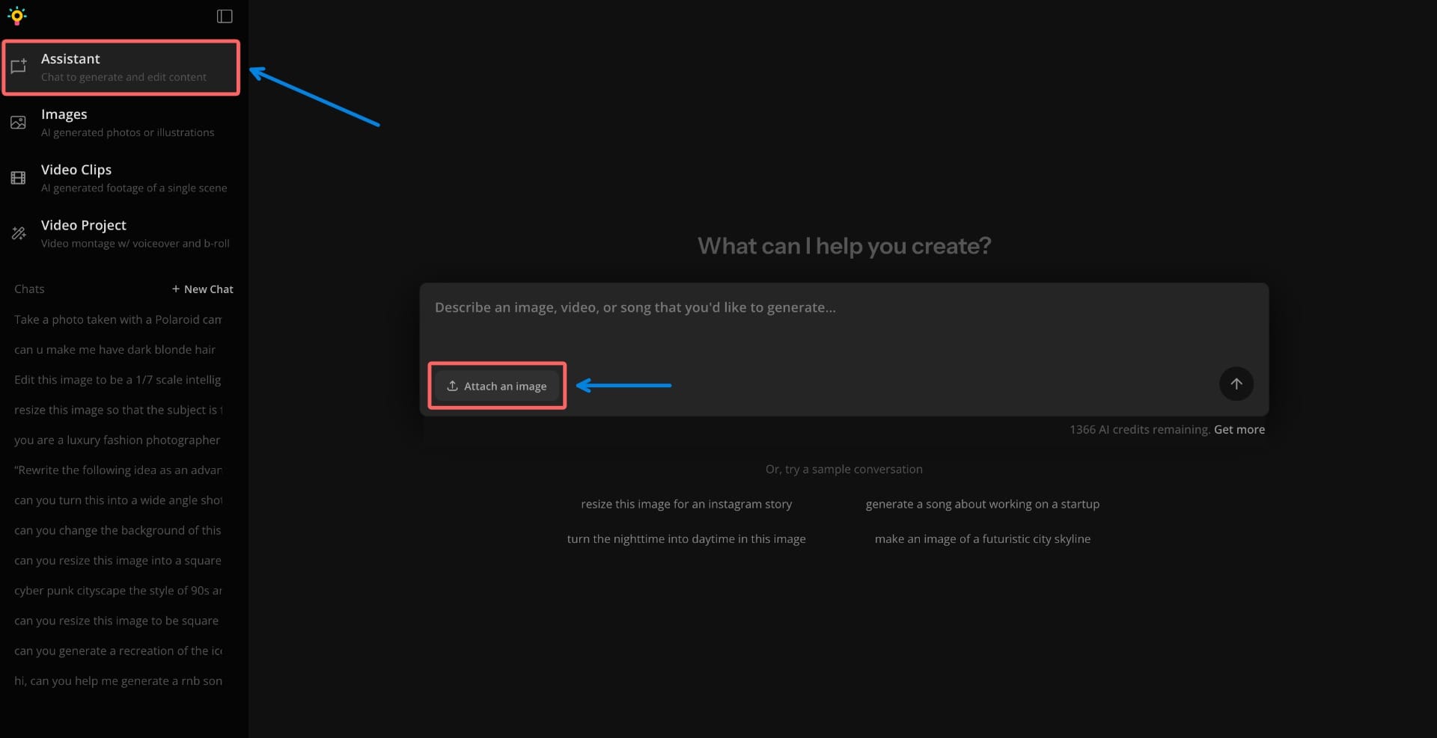Select the sample prompt about an instagram story
Image resolution: width=1437 pixels, height=738 pixels.
[686, 503]
